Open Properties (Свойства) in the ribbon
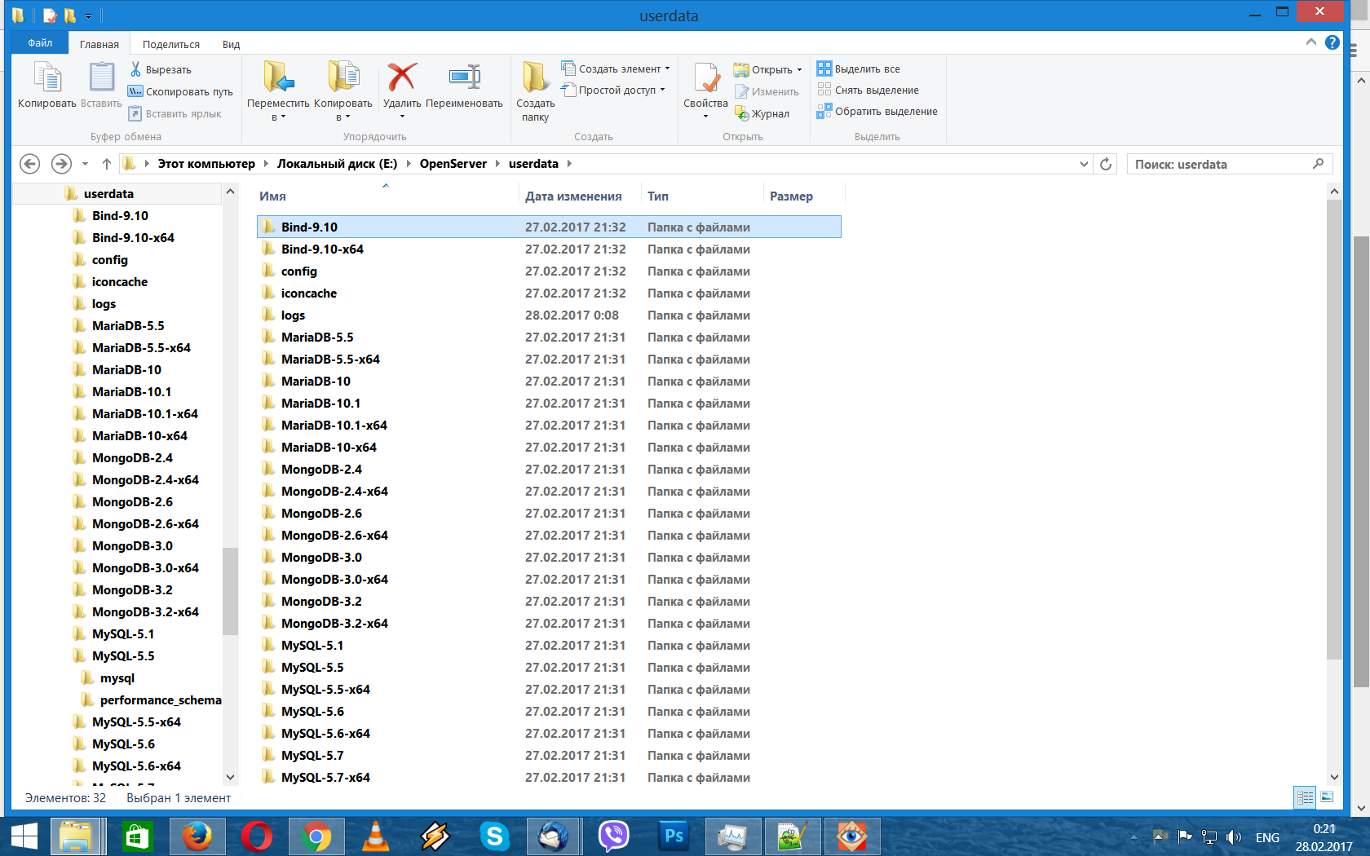 705,81
